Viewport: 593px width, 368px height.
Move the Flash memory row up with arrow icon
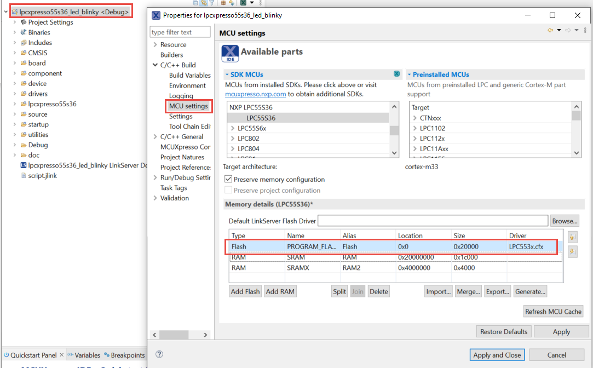(572, 237)
